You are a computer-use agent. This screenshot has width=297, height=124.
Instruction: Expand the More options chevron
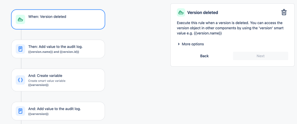(x=179, y=44)
